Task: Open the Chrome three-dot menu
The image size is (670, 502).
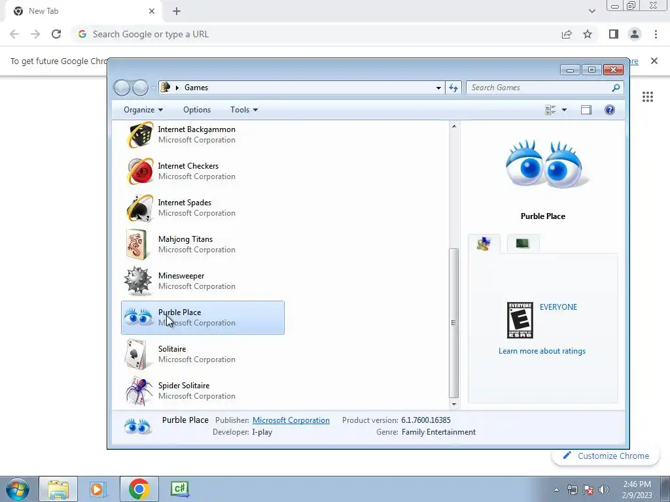Action: 656,34
